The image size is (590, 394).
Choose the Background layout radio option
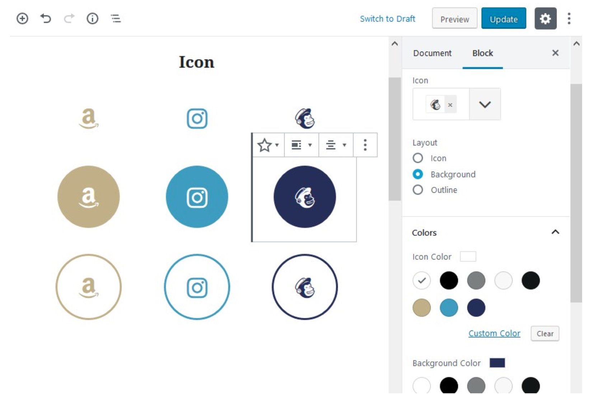(418, 174)
